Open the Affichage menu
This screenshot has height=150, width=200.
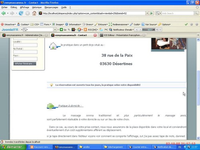click(24, 7)
